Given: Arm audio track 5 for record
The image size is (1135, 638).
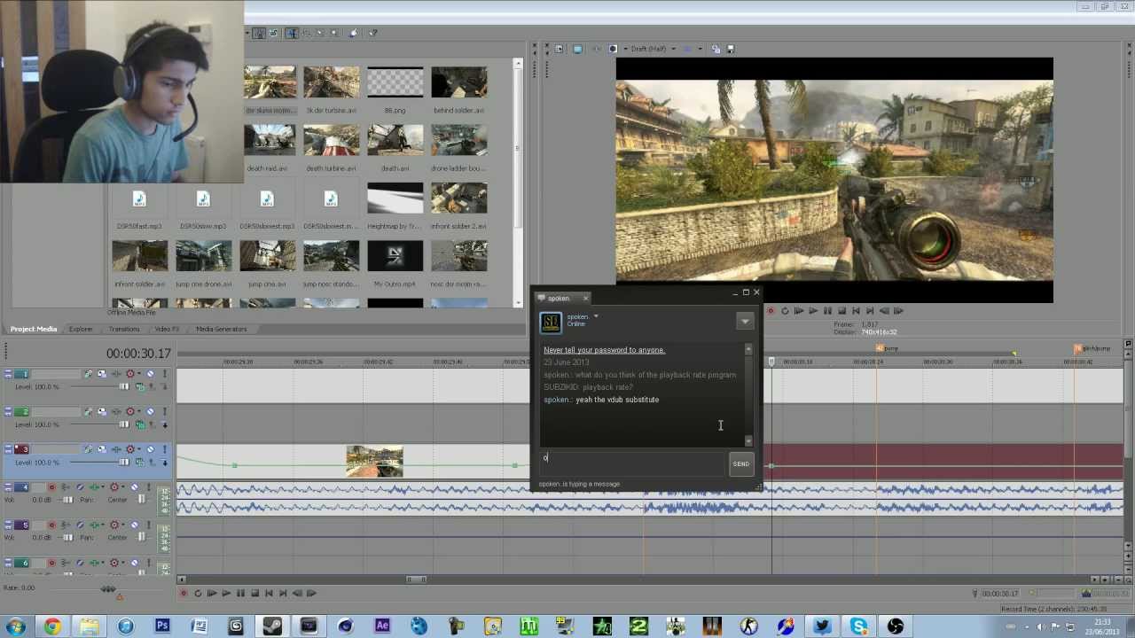Looking at the screenshot, I should pyautogui.click(x=51, y=525).
